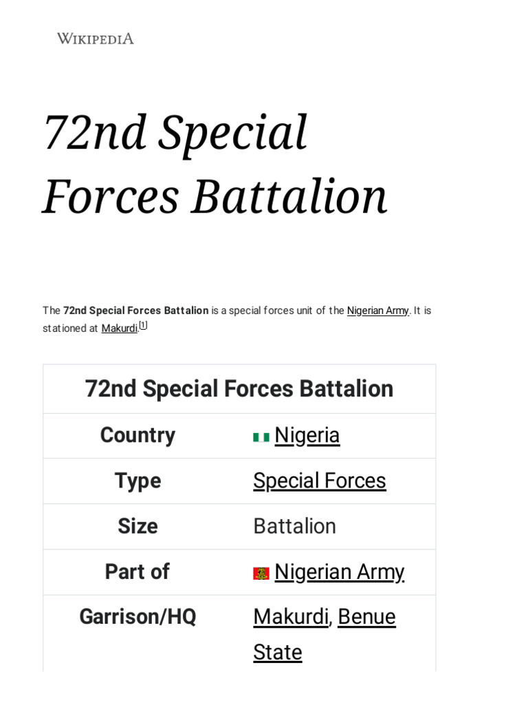Open Makurdi link in Garrison/HQ row
The height and width of the screenshot is (705, 528).
290,617
